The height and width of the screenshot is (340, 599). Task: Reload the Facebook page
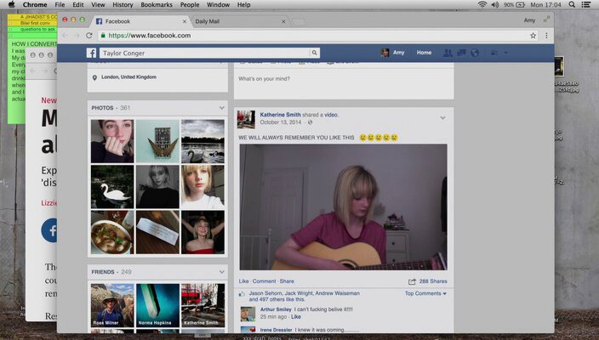89,36
